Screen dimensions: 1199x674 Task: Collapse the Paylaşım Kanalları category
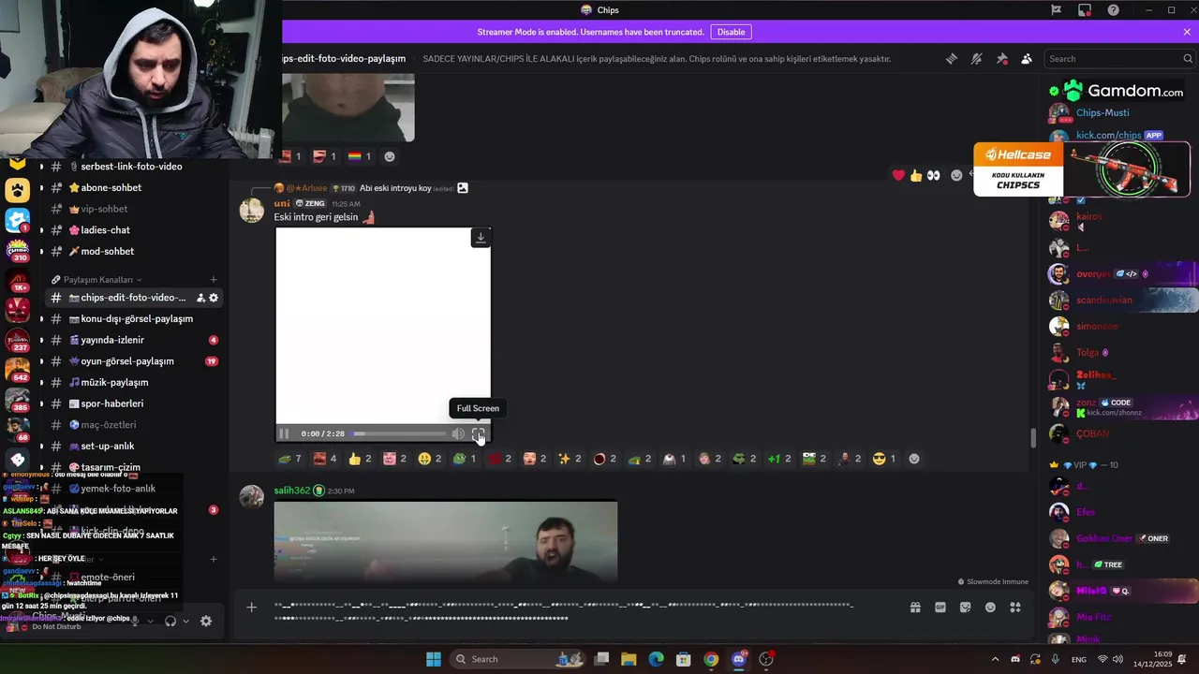97,280
